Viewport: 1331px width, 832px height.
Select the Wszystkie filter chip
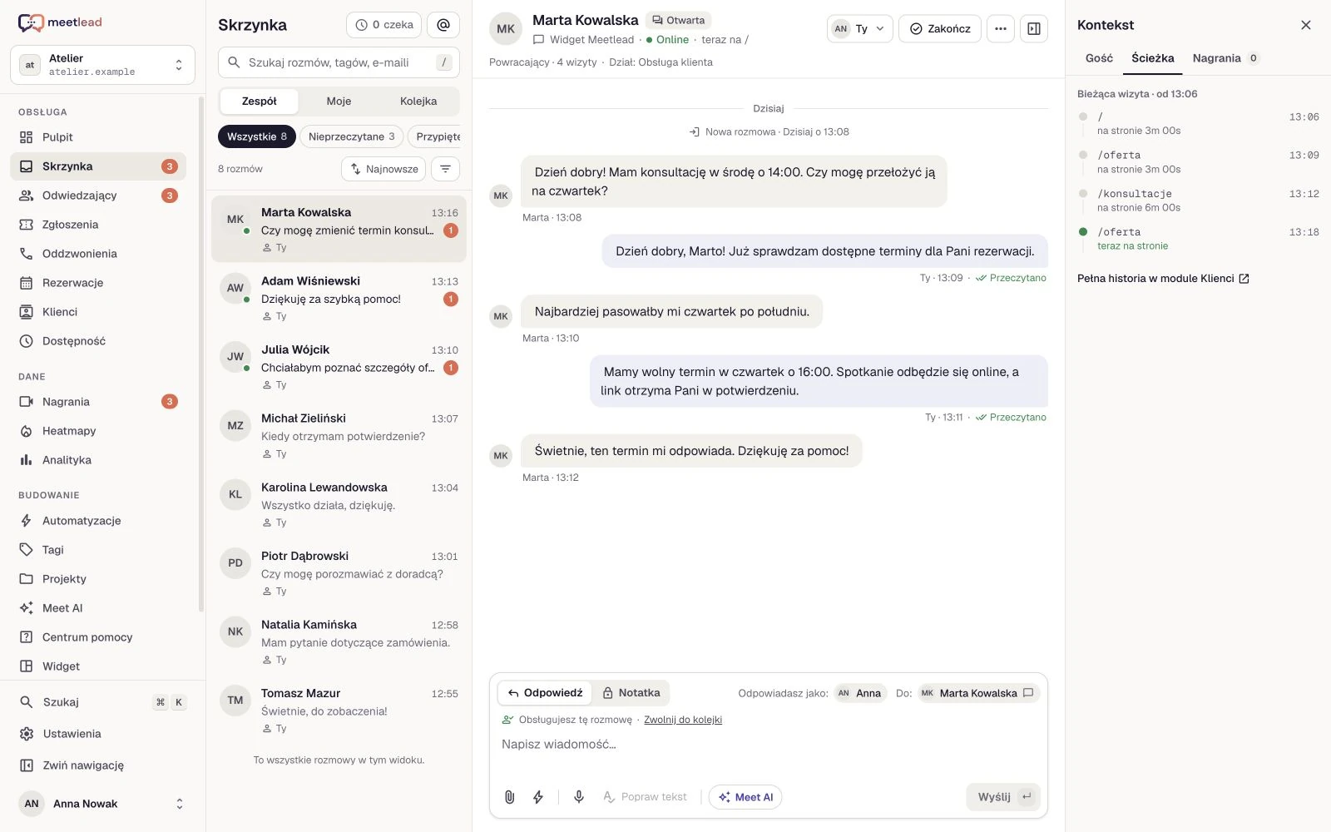(257, 136)
